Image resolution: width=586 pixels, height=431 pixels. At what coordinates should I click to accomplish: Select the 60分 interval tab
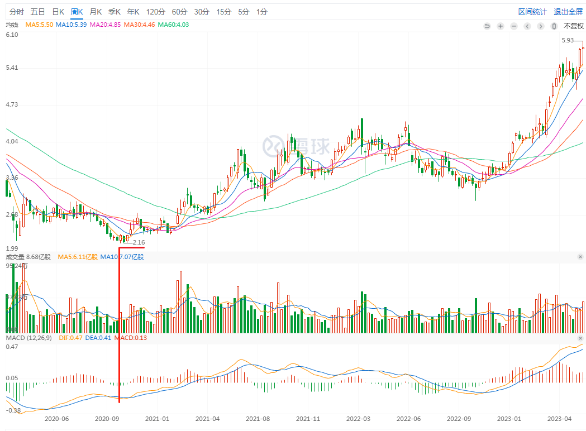(179, 12)
